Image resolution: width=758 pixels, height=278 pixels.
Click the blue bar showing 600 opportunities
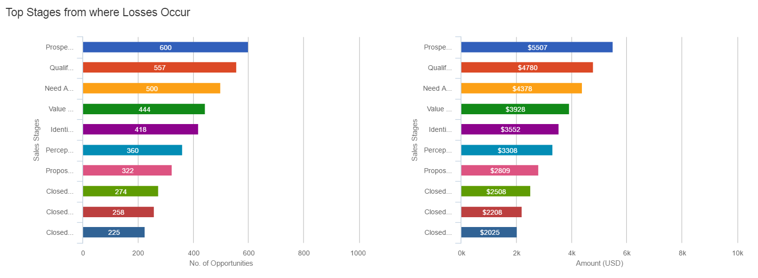(165, 48)
